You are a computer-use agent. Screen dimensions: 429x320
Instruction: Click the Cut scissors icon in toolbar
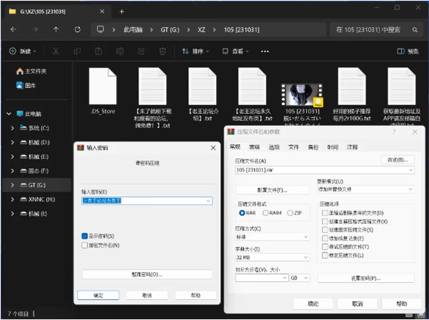point(56,51)
